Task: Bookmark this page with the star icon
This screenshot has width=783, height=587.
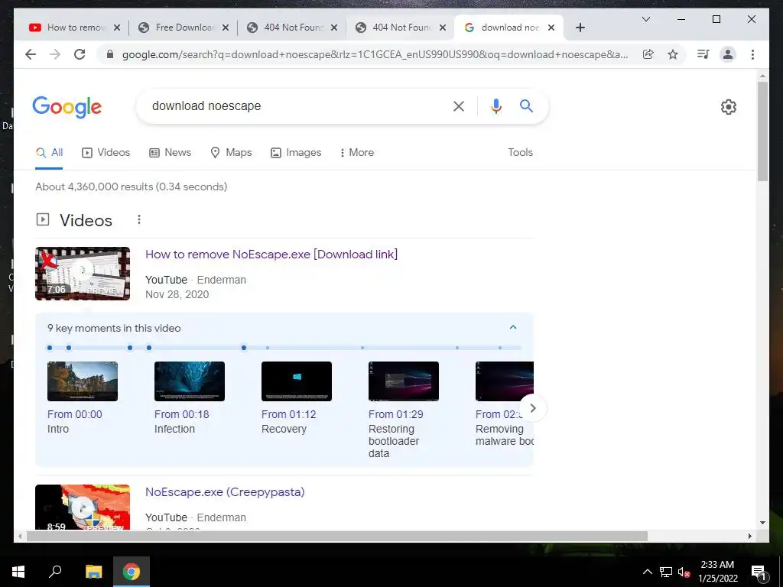Action: coord(673,54)
